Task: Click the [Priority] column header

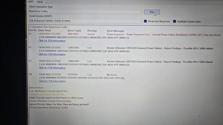Action: tap(92, 31)
